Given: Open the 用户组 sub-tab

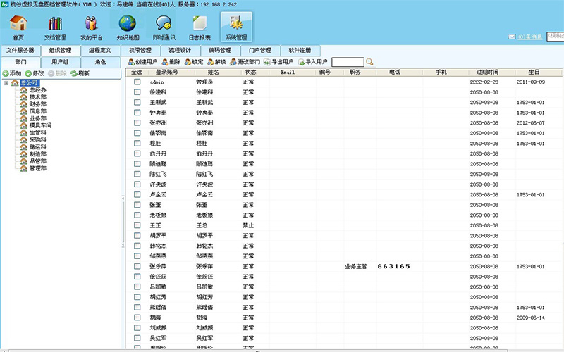Looking at the screenshot, I should 60,62.
